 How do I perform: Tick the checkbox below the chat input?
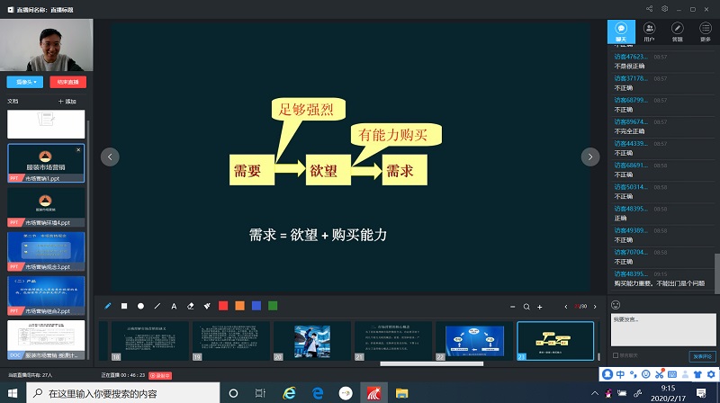(x=616, y=355)
